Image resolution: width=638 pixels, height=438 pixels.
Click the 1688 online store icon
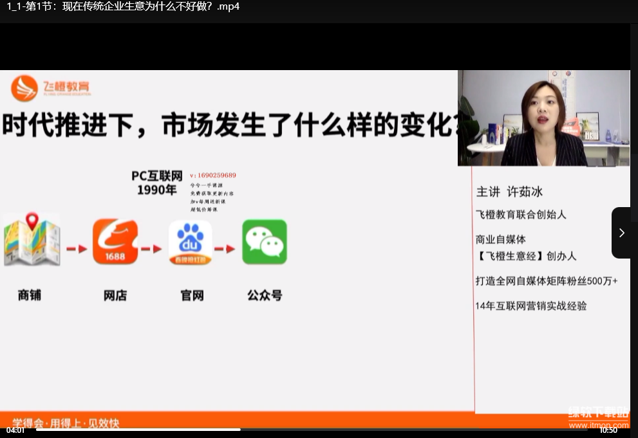point(115,242)
